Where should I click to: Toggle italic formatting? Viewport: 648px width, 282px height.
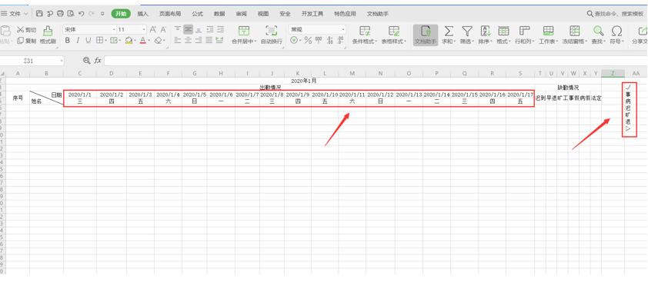point(77,41)
